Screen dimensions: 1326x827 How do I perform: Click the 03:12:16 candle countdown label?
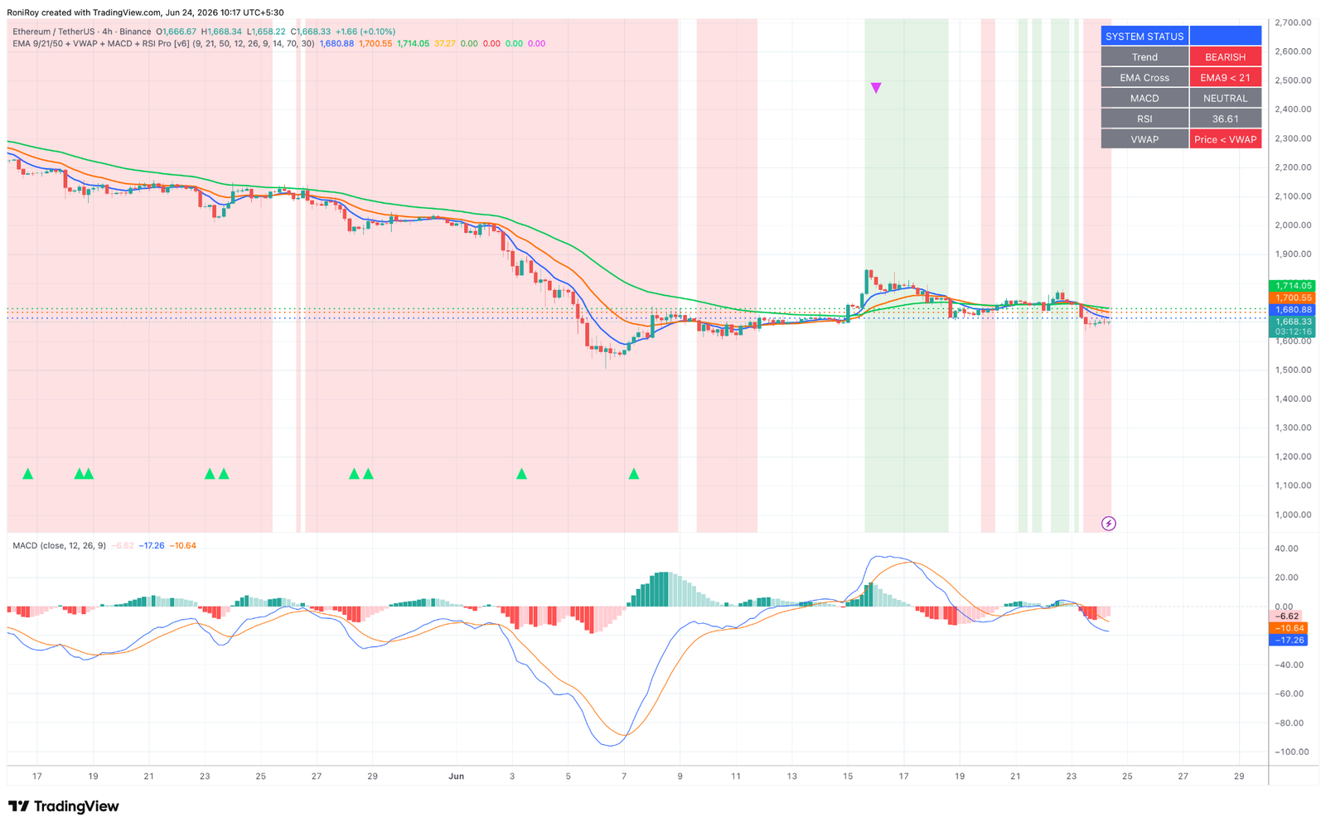tap(1292, 331)
